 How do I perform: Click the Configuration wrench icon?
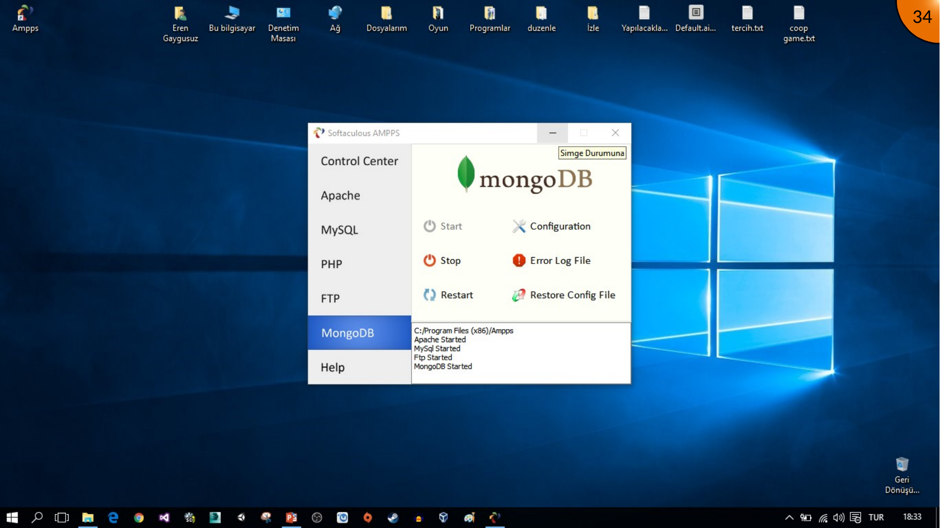519,226
